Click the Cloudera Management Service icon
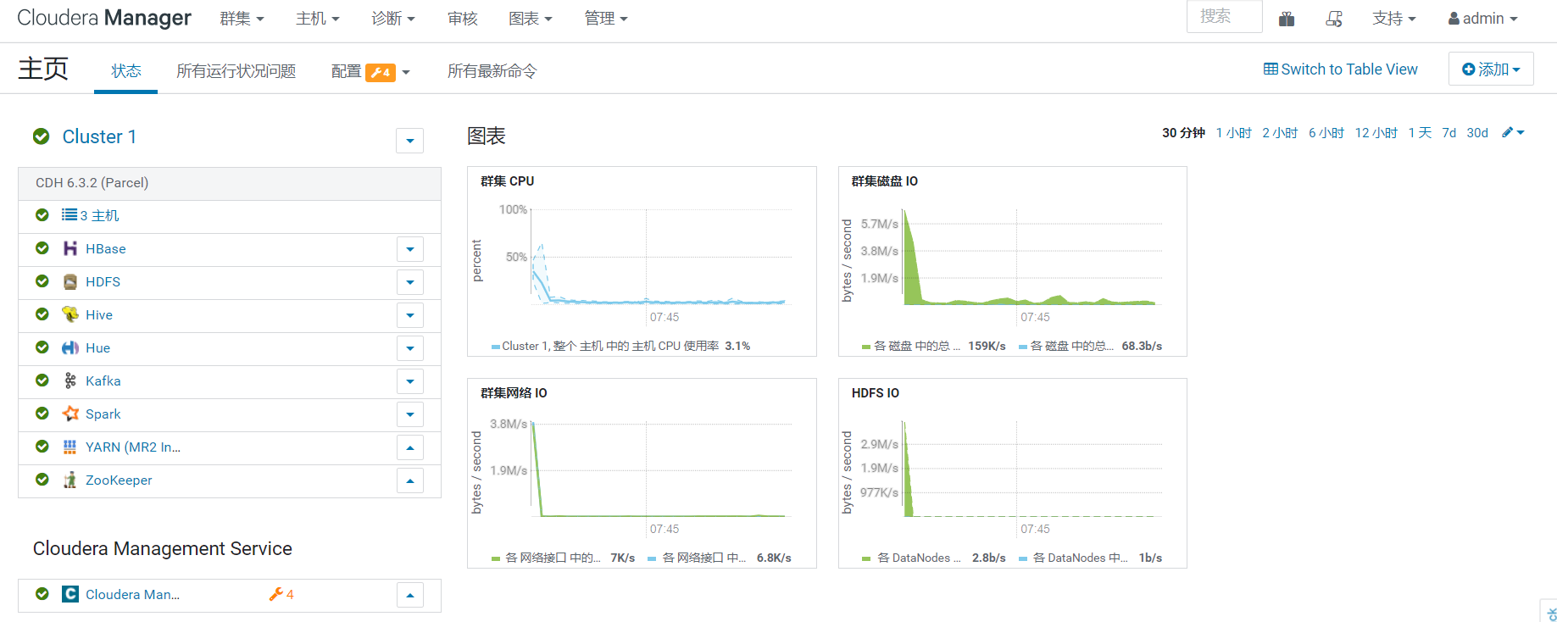The height and width of the screenshot is (622, 1557). point(70,594)
